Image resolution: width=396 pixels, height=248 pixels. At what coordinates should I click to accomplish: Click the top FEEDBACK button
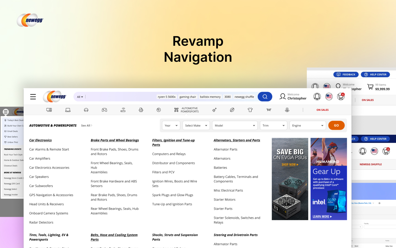pyautogui.click(x=346, y=74)
